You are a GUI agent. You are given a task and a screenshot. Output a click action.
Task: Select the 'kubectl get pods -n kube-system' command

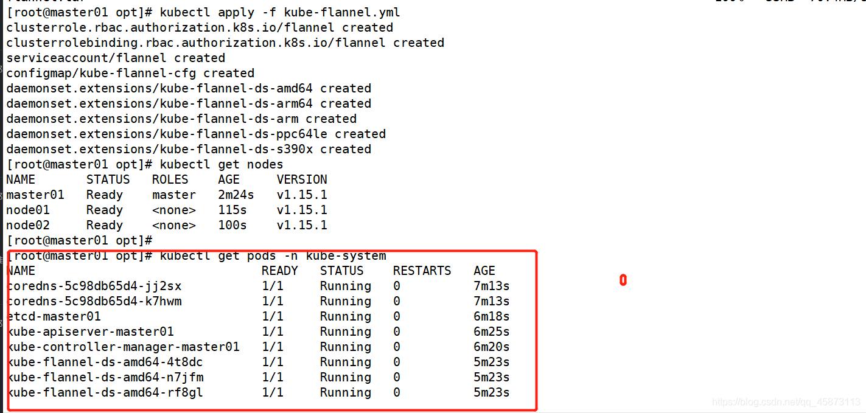pos(273,255)
